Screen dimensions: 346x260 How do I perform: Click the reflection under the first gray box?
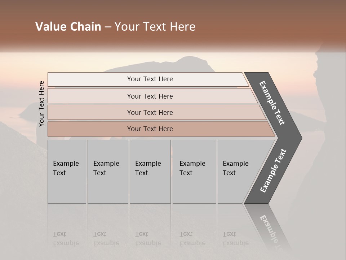(x=67, y=228)
